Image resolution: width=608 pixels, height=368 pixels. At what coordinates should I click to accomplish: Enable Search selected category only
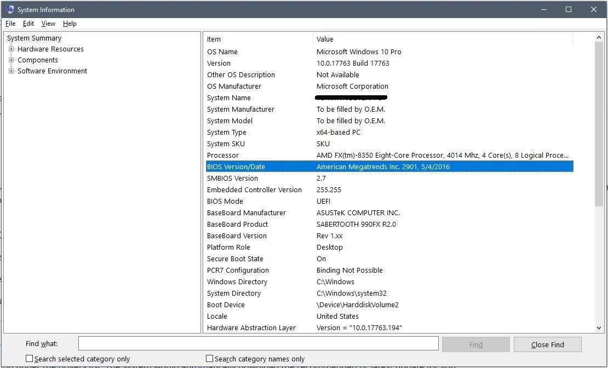tap(29, 358)
